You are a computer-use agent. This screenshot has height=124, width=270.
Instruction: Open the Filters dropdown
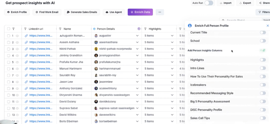(263, 12)
